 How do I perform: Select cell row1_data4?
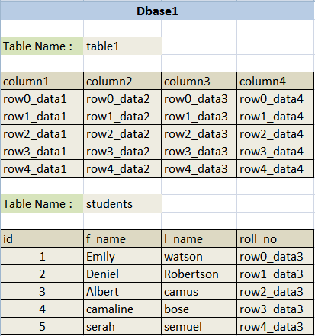(x=275, y=116)
